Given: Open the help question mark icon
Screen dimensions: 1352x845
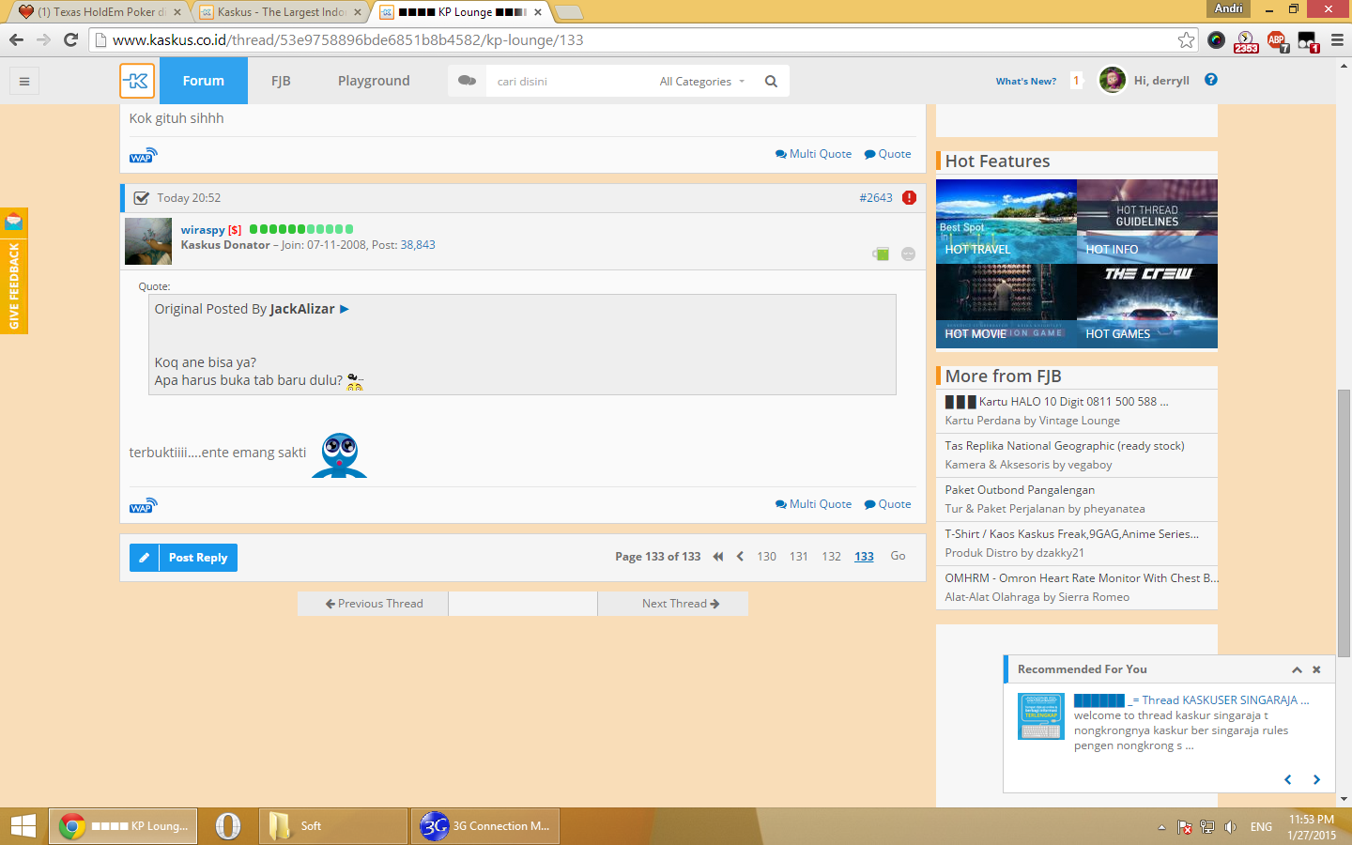Looking at the screenshot, I should point(1211,80).
